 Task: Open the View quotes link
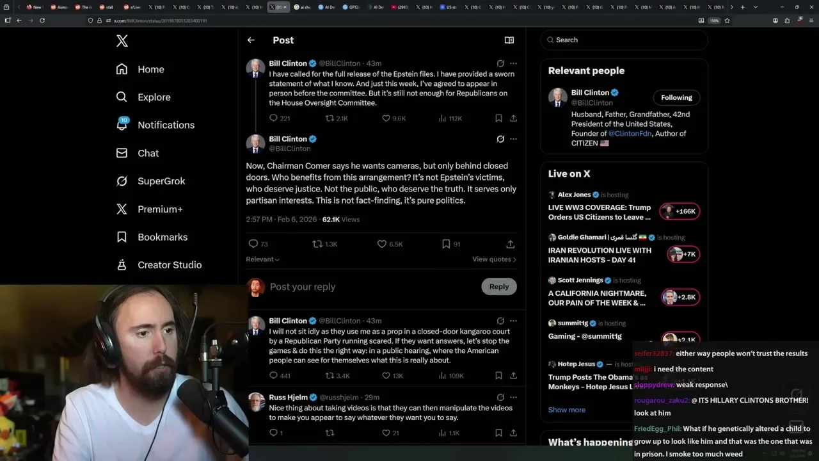[494, 259]
